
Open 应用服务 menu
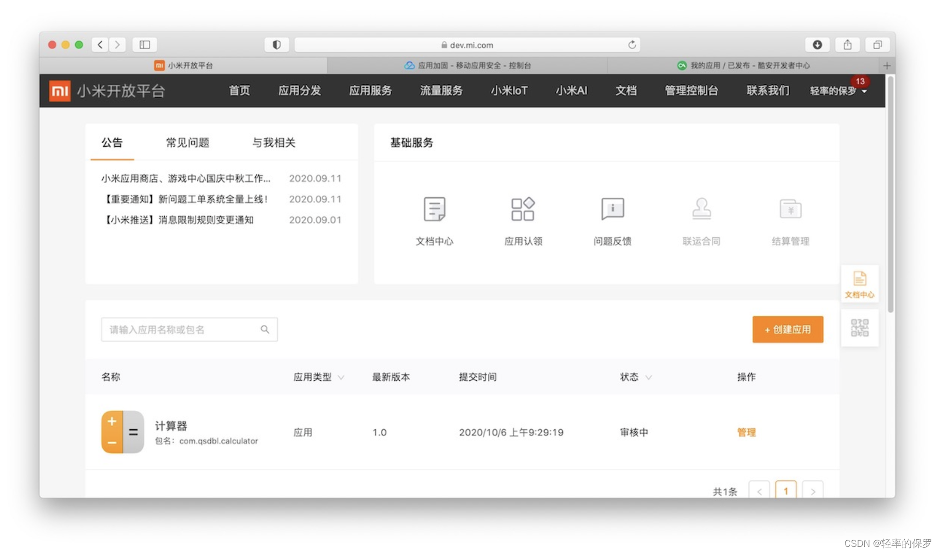[370, 91]
